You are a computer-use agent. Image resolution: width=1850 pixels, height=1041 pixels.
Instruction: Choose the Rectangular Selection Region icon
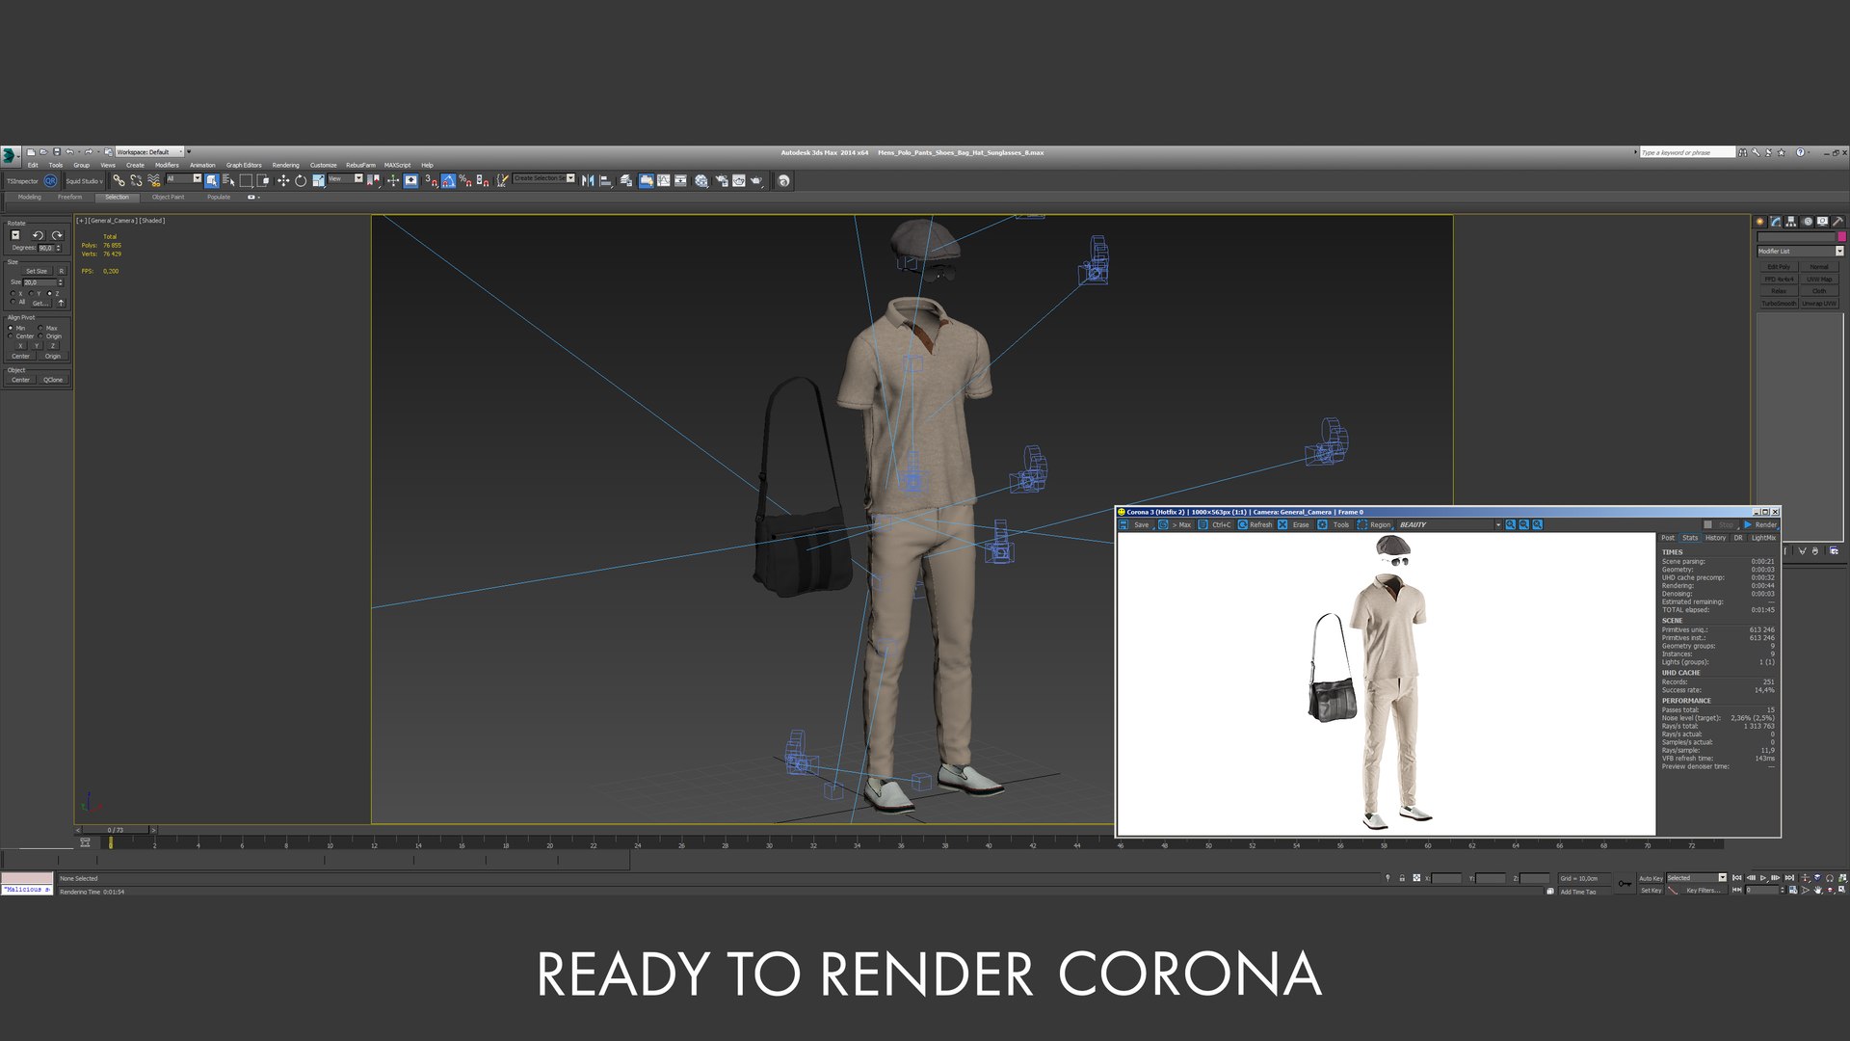pyautogui.click(x=246, y=180)
